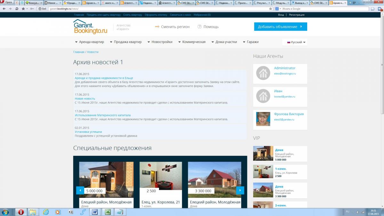Image resolution: width=384 pixels, height=216 pixels.
Task: Click special offer photo Елец, ул. Королева, 21
Action: click(161, 176)
